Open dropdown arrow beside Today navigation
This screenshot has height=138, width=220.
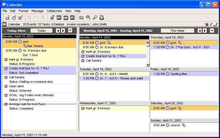(70, 31)
